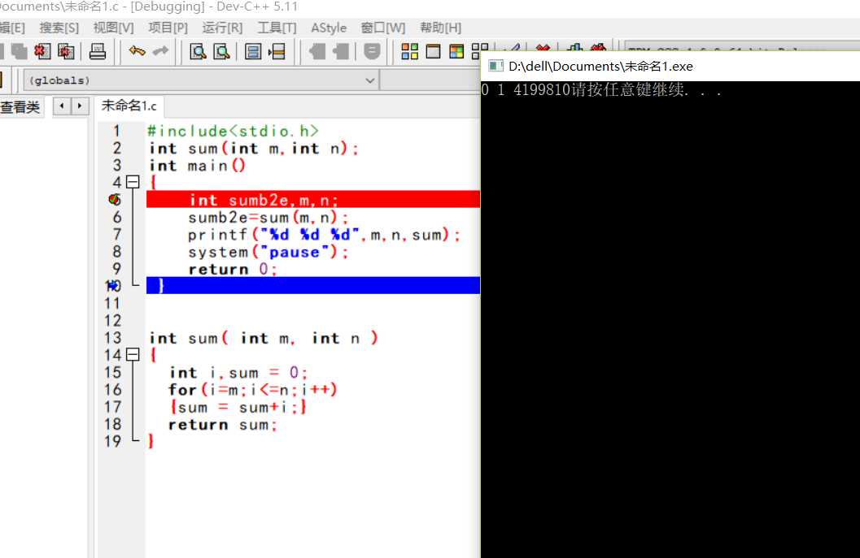860x558 pixels.
Task: Click the sum function definition header on line 13
Action: (x=264, y=338)
